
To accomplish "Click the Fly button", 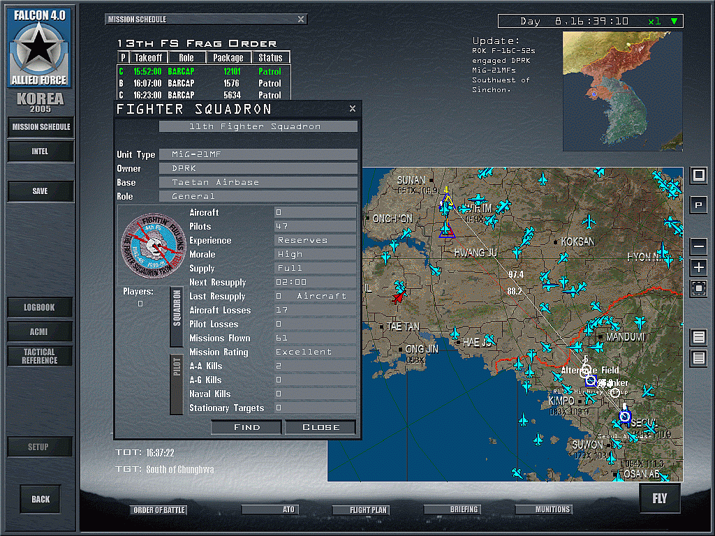I will click(x=659, y=498).
